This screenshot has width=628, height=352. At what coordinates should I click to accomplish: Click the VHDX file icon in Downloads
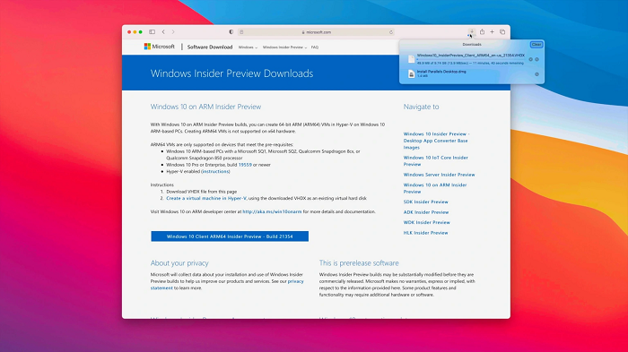tap(411, 59)
